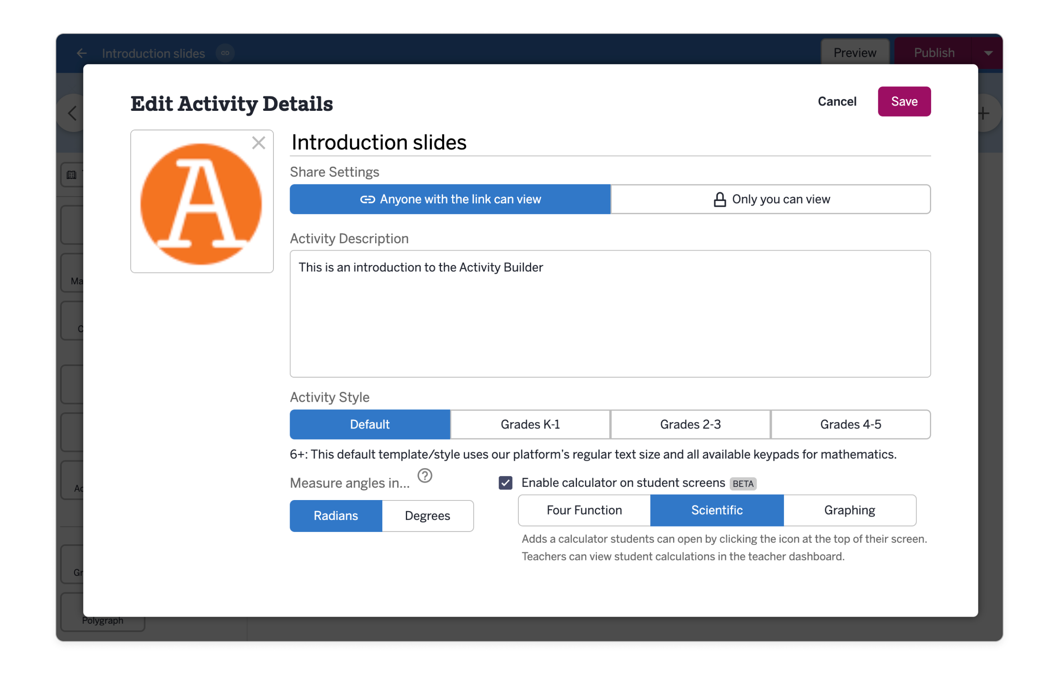
Task: Select Four Function calculator
Action: (584, 510)
